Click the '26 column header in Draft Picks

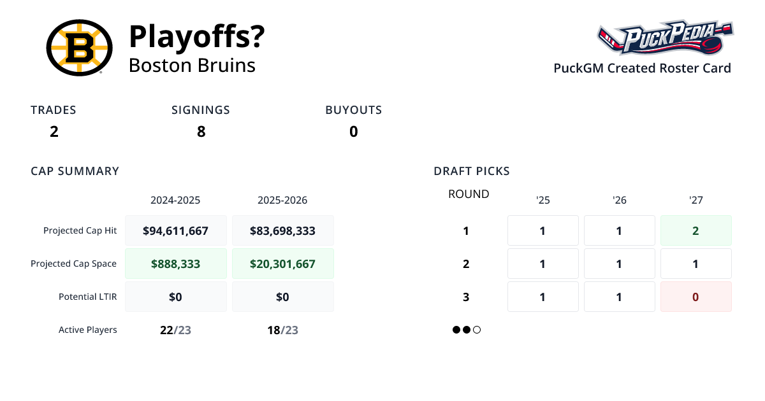pos(619,200)
